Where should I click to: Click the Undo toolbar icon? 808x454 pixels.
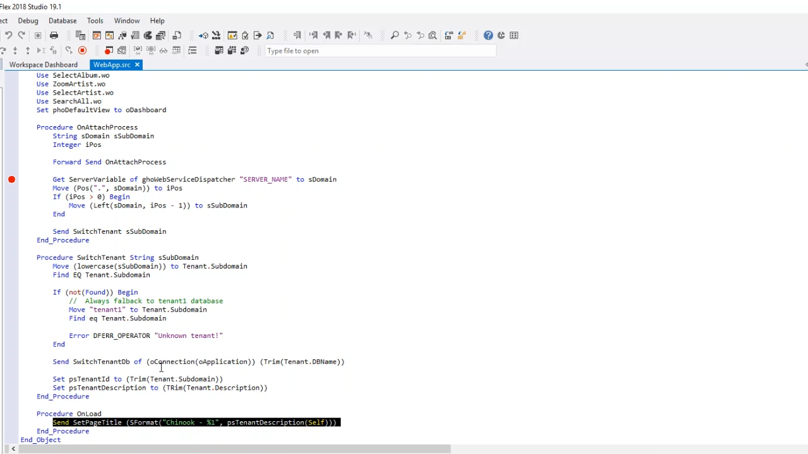coord(8,35)
